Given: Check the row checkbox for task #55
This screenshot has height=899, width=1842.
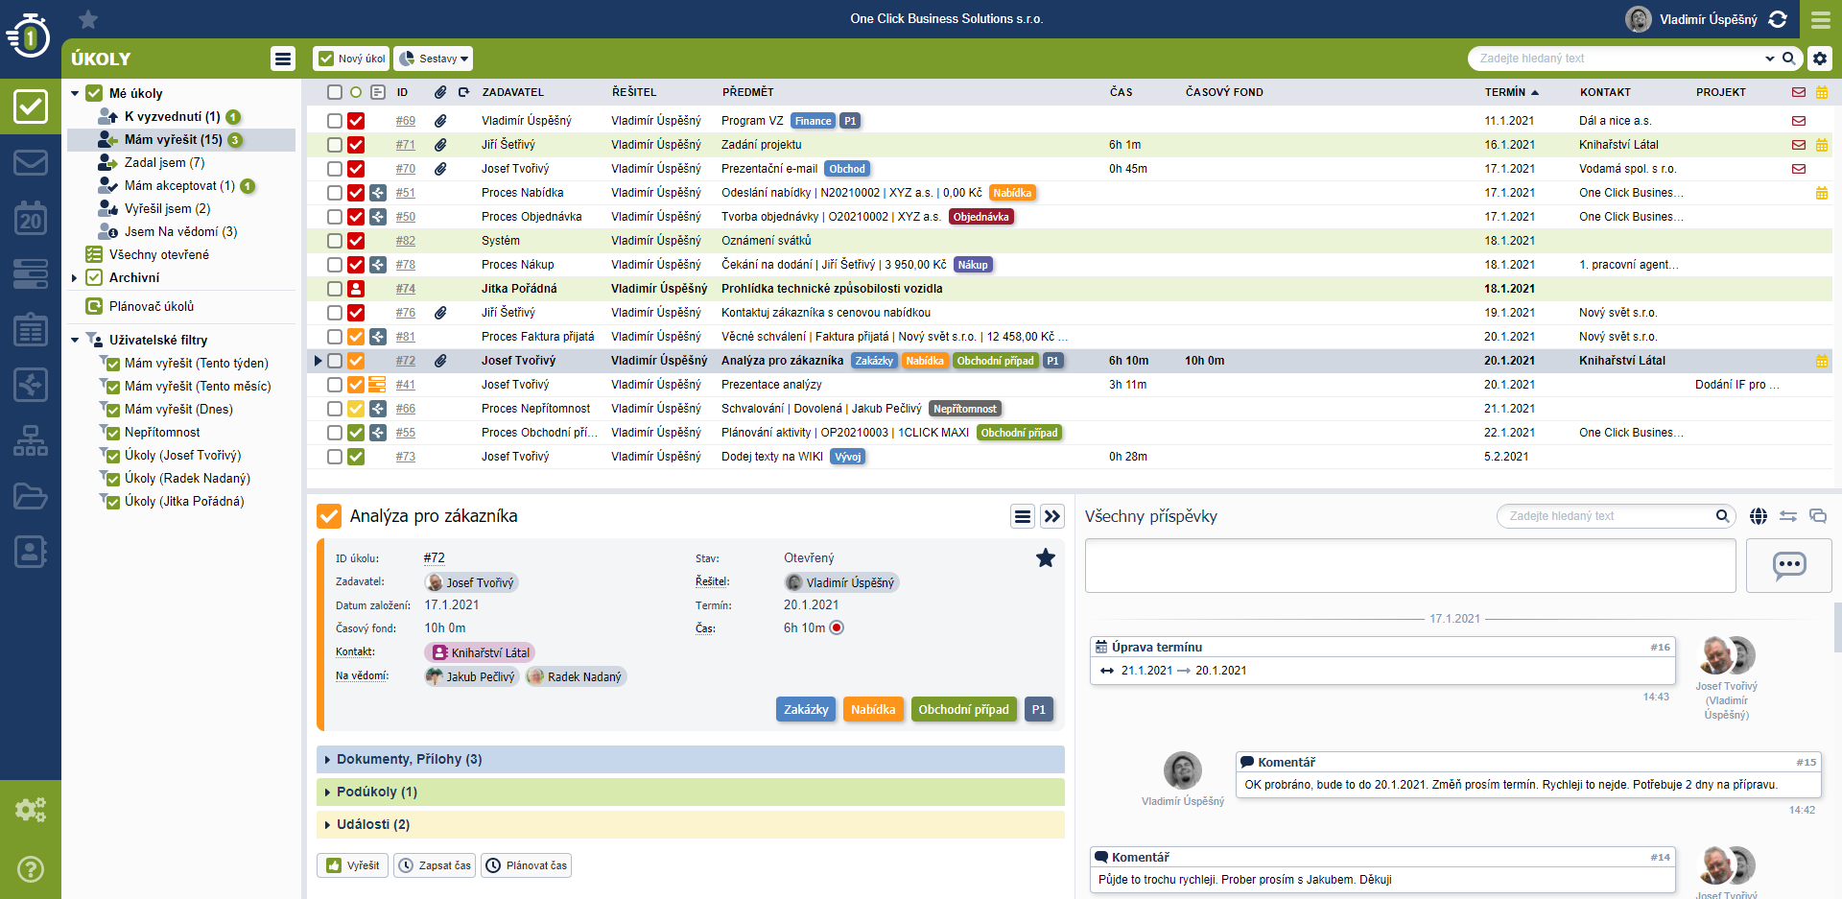Looking at the screenshot, I should pos(335,433).
